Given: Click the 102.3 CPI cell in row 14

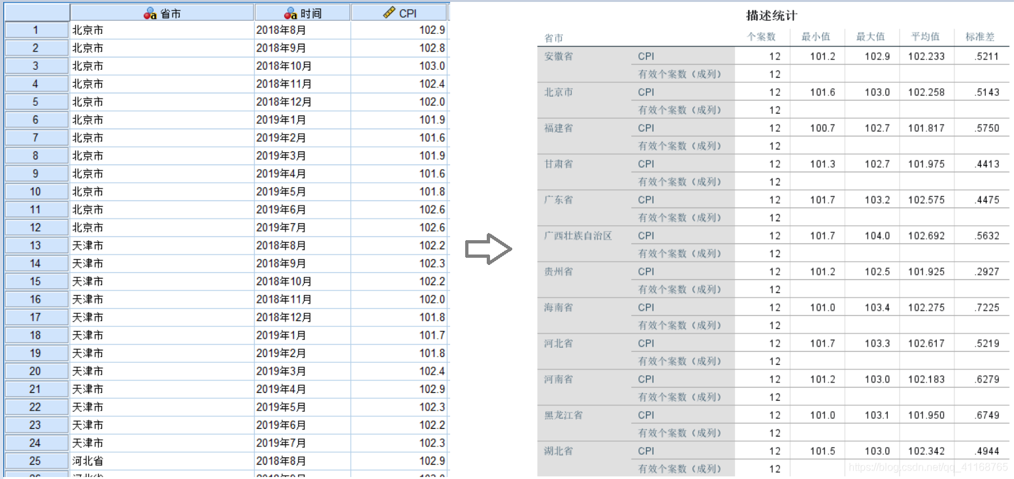Looking at the screenshot, I should [x=399, y=264].
